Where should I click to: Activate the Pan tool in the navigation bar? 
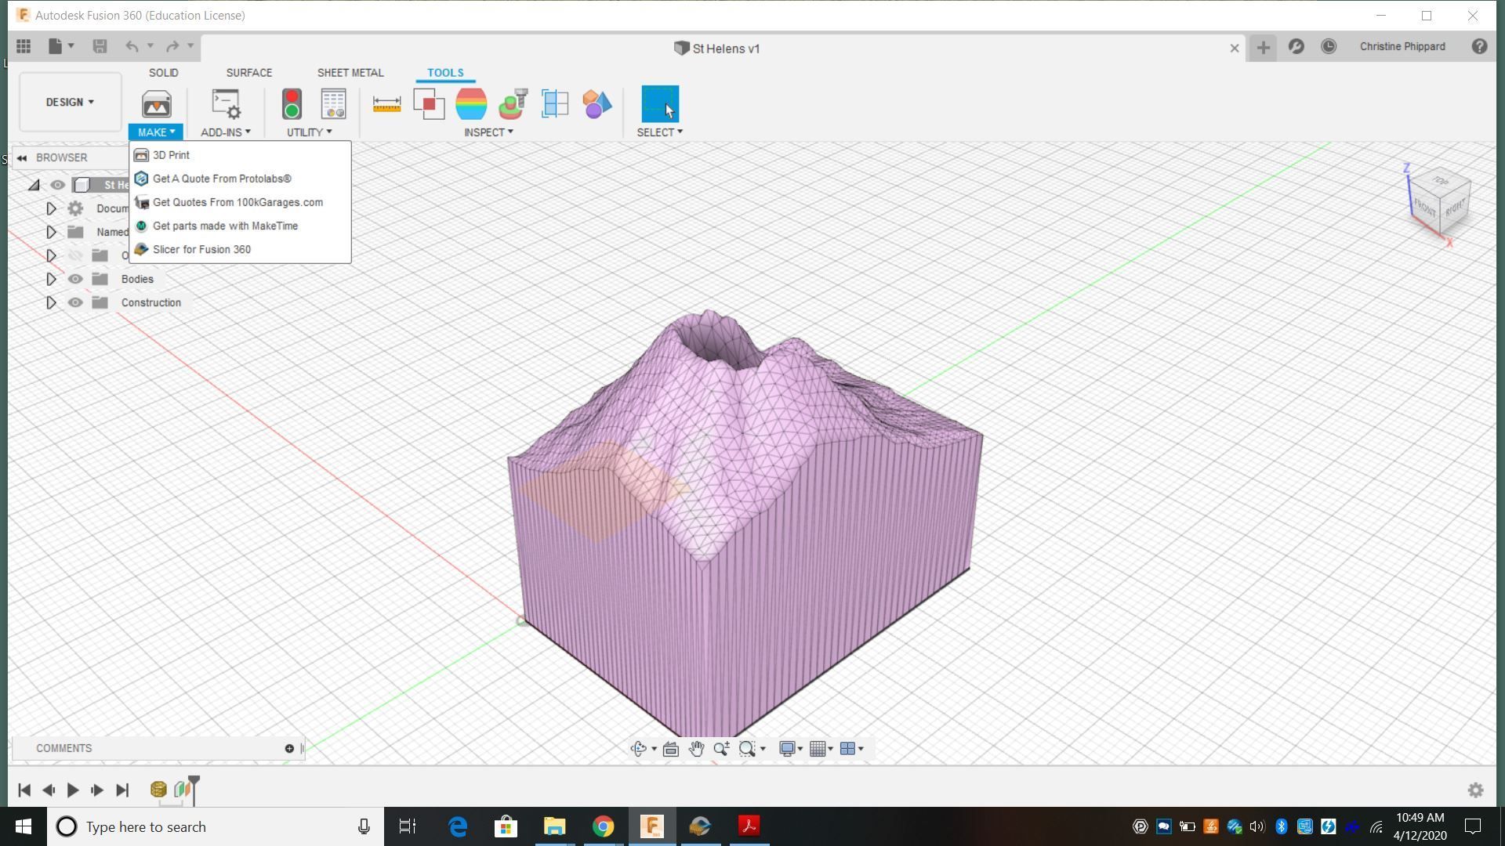click(696, 748)
